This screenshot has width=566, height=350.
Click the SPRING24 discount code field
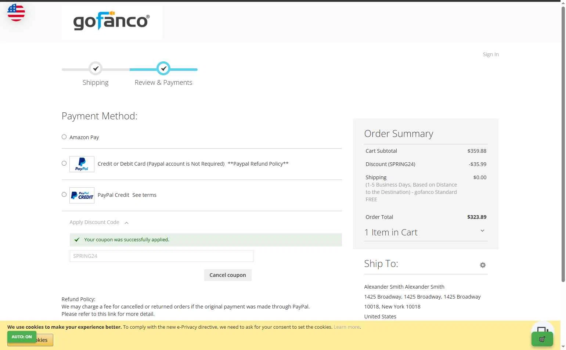coord(162,256)
